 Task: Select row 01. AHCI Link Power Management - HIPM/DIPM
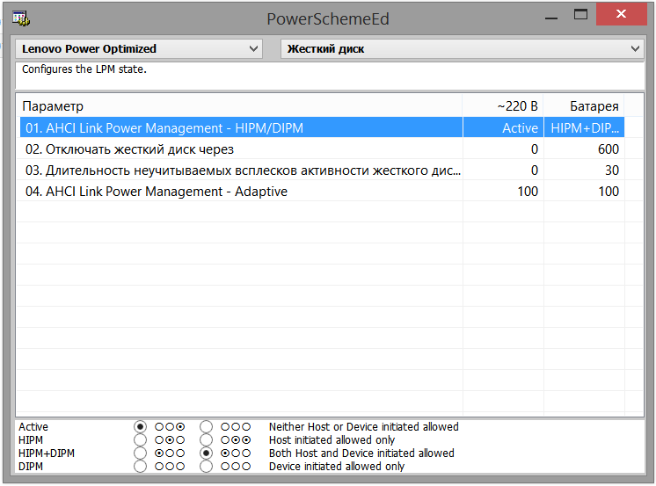pos(322,128)
